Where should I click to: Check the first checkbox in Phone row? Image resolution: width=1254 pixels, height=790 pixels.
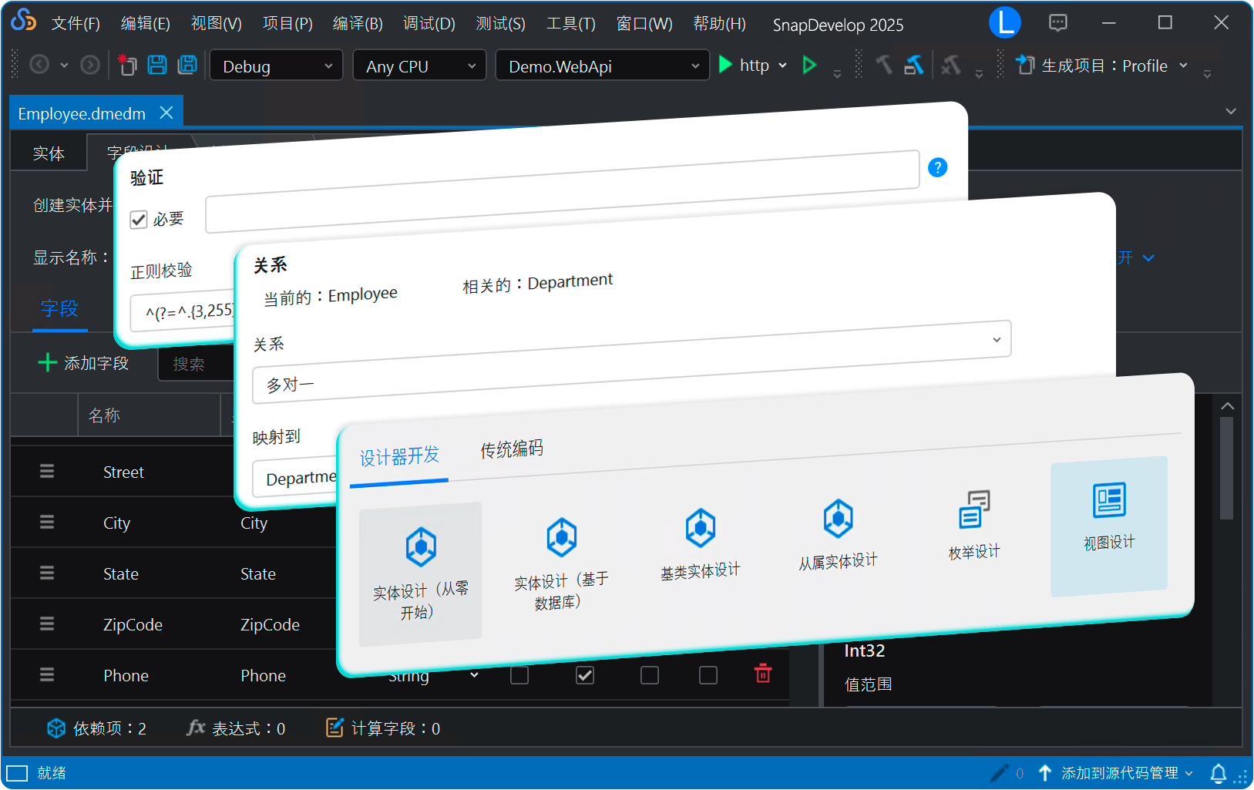(519, 674)
